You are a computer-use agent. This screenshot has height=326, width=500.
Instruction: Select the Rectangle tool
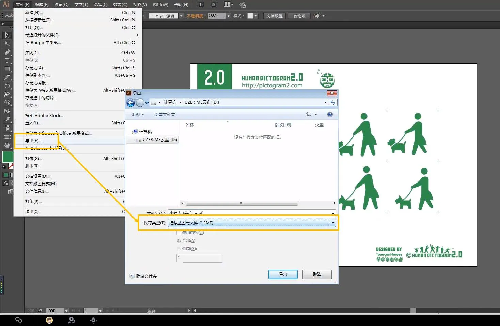point(7,69)
